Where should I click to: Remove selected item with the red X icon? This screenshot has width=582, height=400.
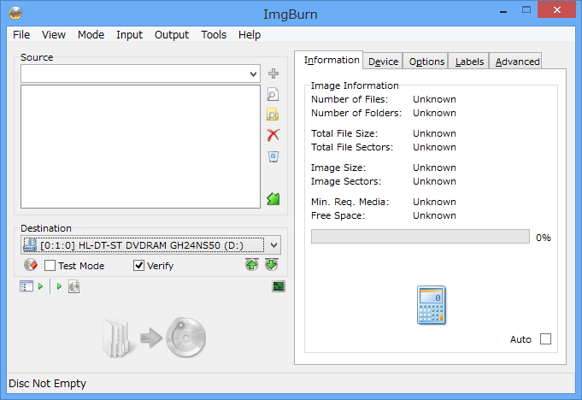[273, 135]
